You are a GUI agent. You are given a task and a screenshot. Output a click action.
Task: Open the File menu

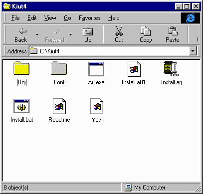(15, 18)
